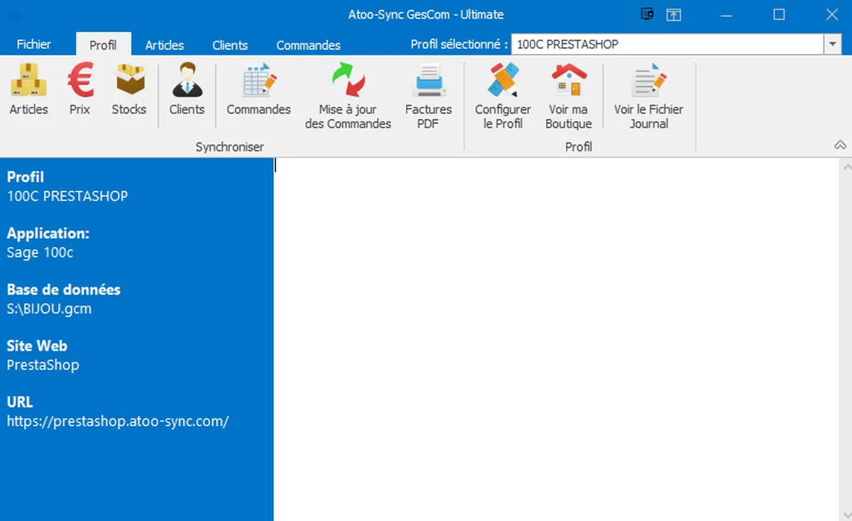This screenshot has height=521, width=852.
Task: Click the log area scroll down arrow
Action: point(846,514)
